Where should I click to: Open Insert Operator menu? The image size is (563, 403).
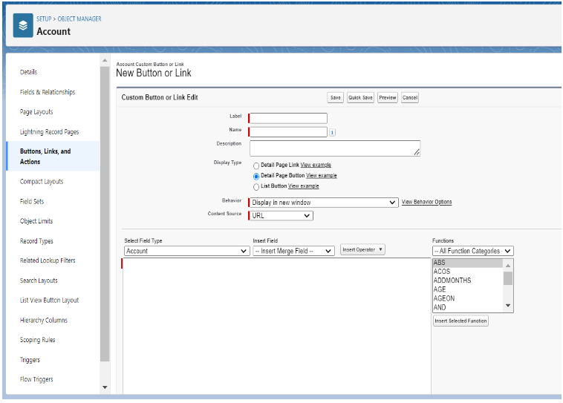coord(362,250)
